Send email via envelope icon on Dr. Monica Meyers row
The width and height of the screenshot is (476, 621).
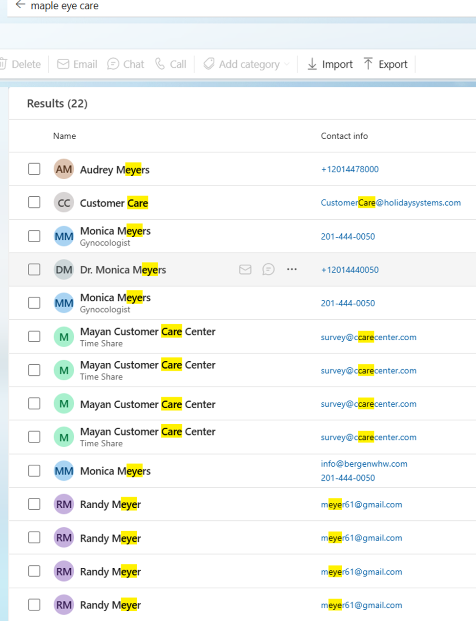246,269
